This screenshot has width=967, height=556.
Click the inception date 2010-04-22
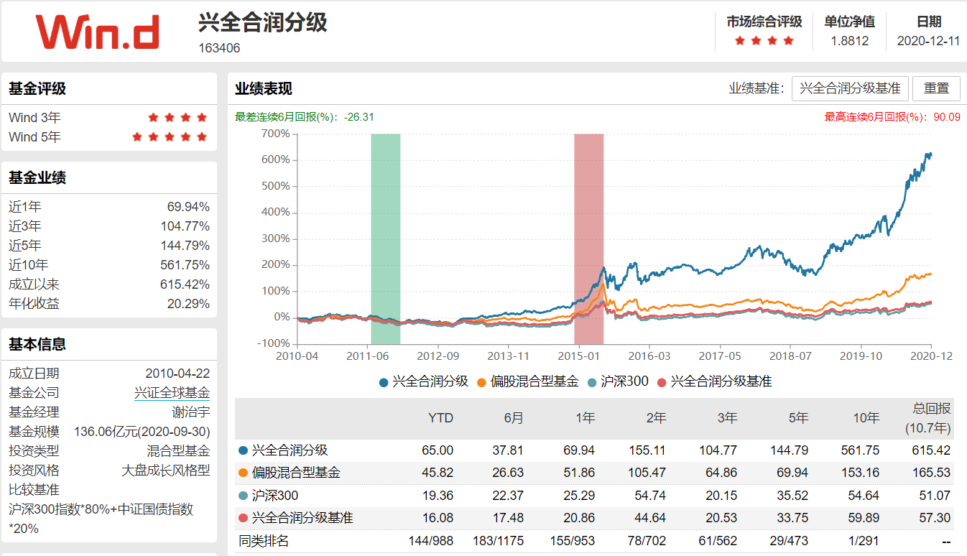coord(177,374)
